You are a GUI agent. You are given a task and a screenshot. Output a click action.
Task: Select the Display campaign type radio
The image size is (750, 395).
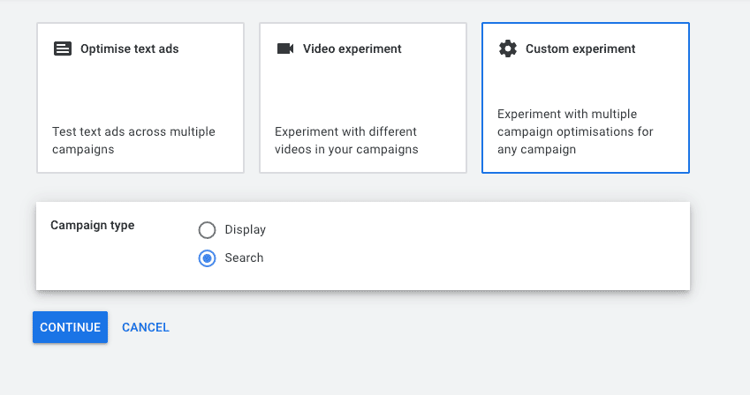click(207, 230)
